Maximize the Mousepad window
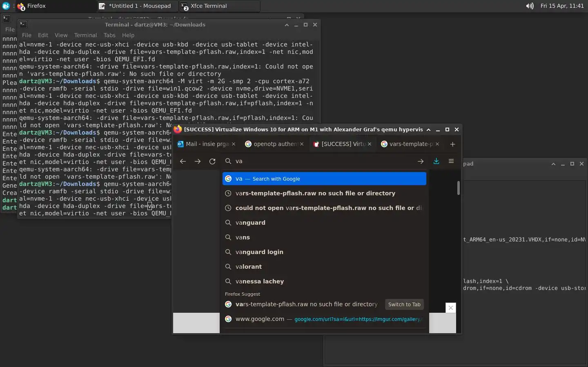Screen dimensions: 588x367 572,164
